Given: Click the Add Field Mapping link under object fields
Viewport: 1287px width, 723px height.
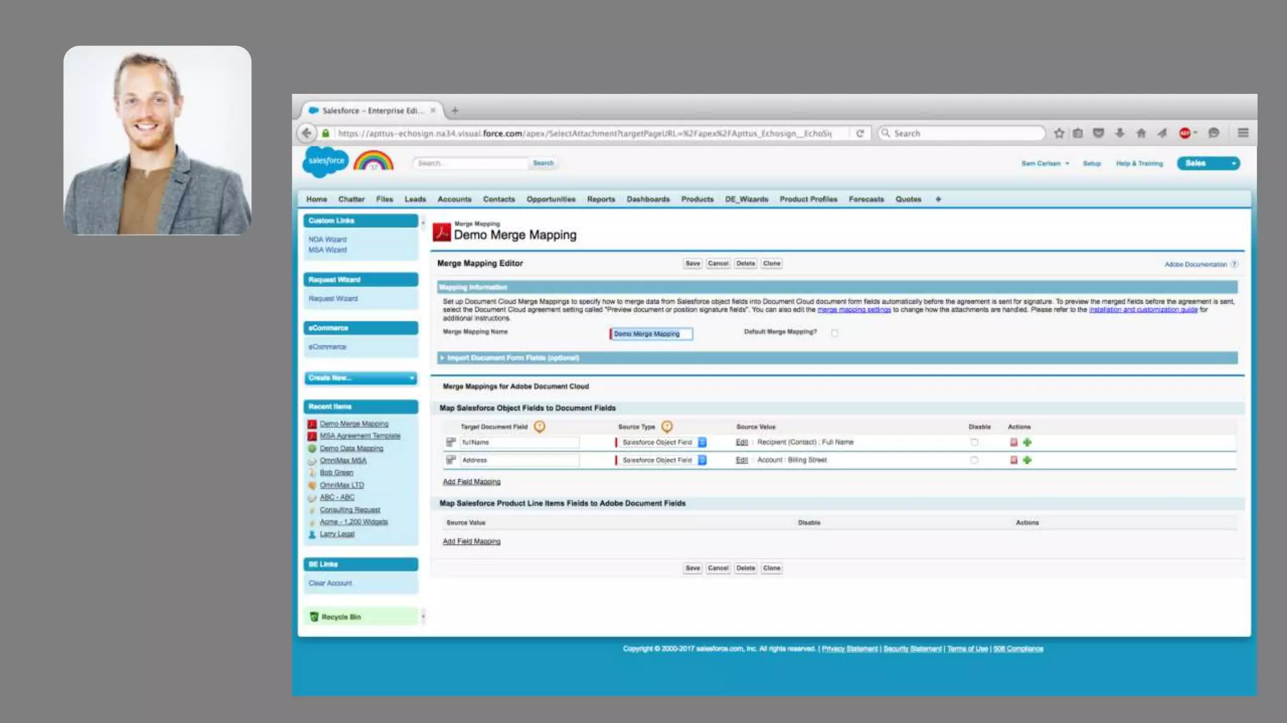Looking at the screenshot, I should coord(471,482).
